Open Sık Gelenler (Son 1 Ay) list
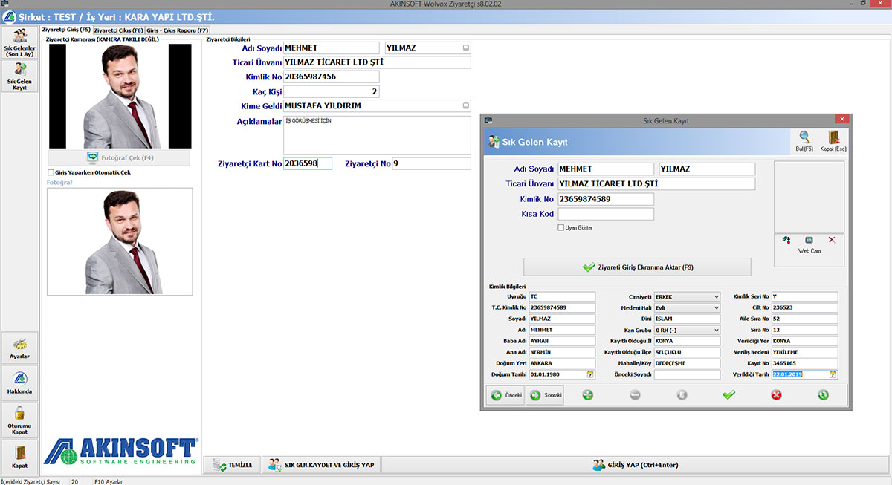The width and height of the screenshot is (892, 485). 19,42
